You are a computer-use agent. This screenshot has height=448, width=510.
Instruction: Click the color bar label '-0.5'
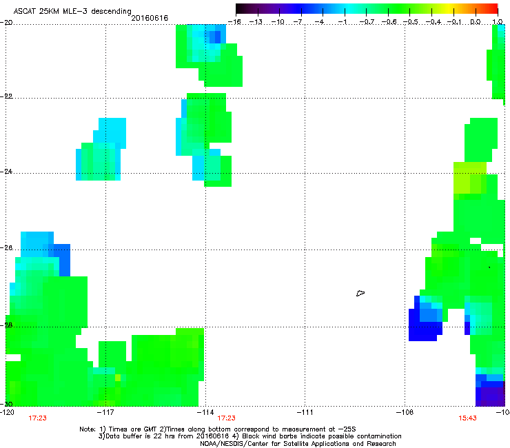pyautogui.click(x=410, y=22)
